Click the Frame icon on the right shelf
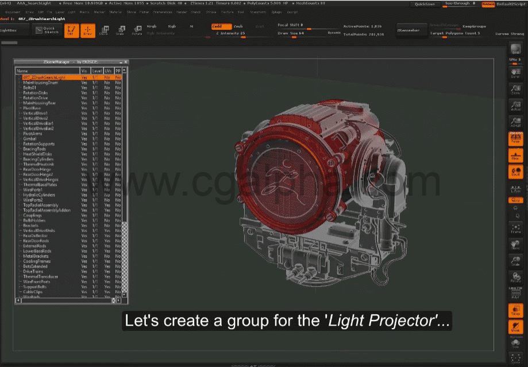The width and height of the screenshot is (528, 367). [515, 228]
